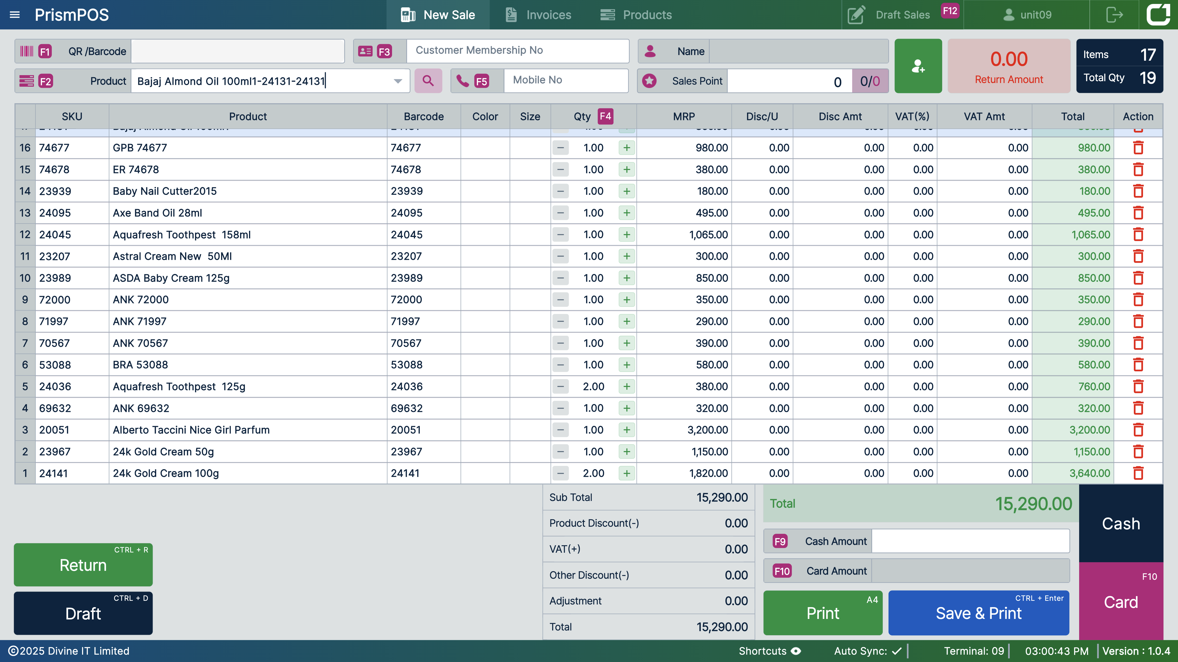Increase quantity of Axe Band Oil 28ml
The height and width of the screenshot is (662, 1178).
coord(627,213)
